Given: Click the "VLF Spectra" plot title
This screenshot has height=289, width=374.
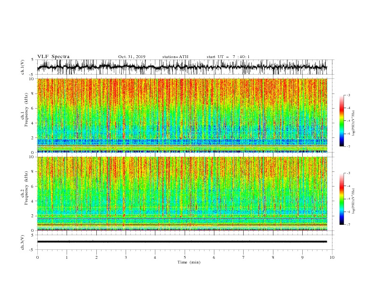Looking at the screenshot, I should (53, 57).
